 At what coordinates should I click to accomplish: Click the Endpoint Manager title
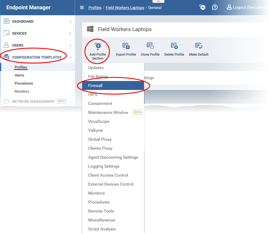tap(28, 7)
